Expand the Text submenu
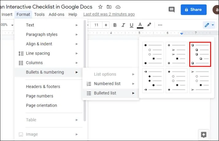Screen dimensions: 219x141 tap(48, 25)
